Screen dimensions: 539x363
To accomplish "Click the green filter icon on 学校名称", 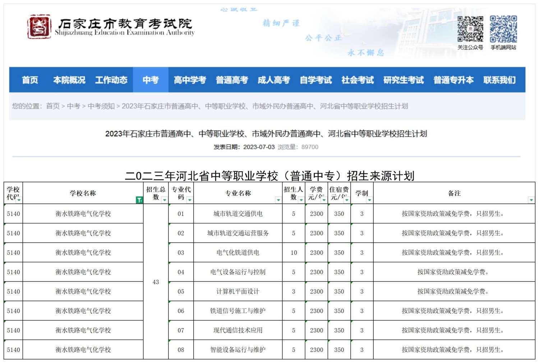I will coord(139,200).
